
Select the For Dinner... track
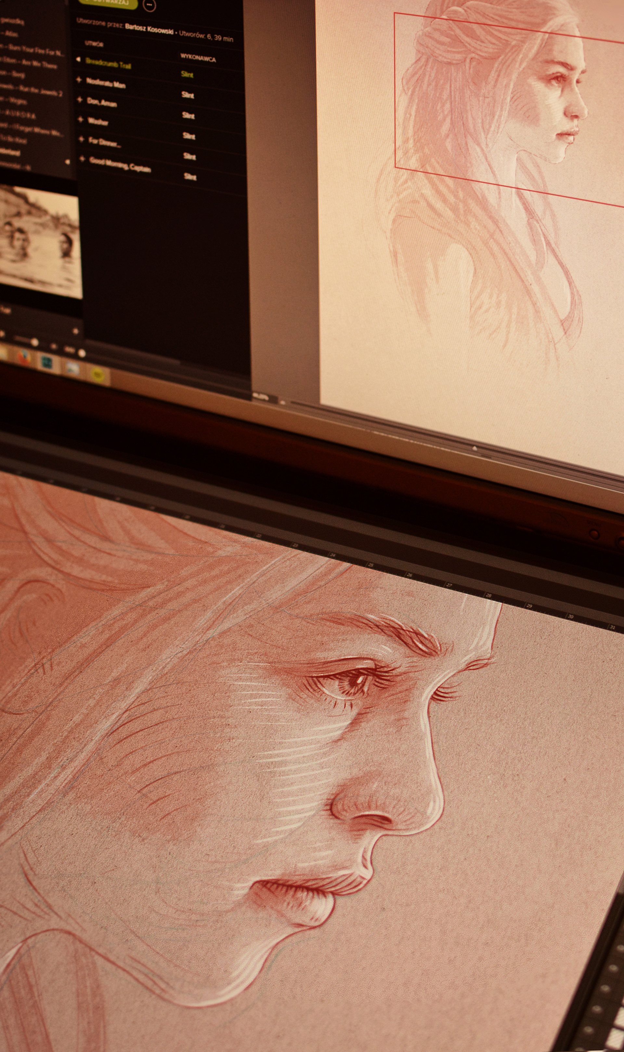tap(105, 142)
